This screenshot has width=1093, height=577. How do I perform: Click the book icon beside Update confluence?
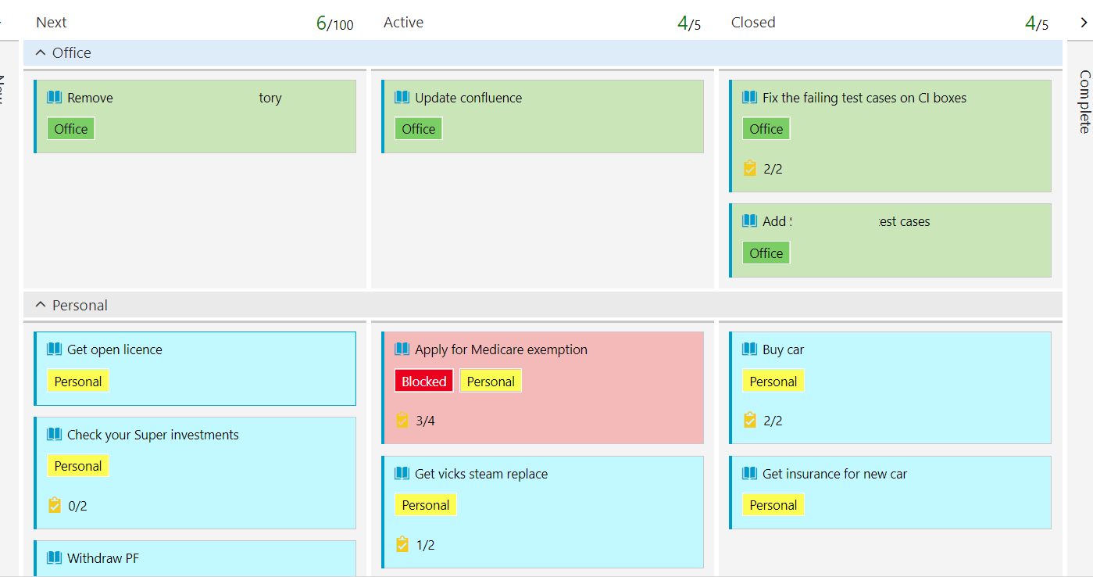[x=402, y=98]
